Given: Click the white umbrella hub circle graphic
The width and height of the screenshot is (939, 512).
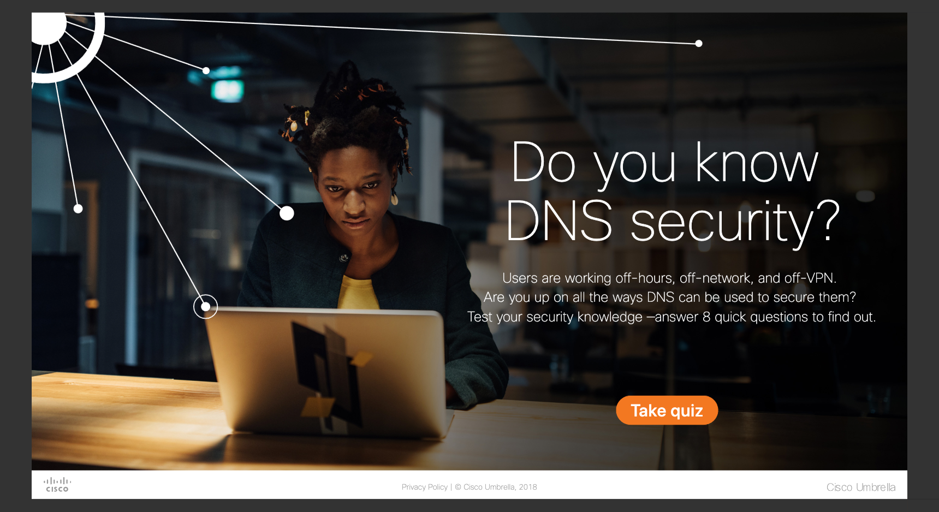Looking at the screenshot, I should (48, 27).
